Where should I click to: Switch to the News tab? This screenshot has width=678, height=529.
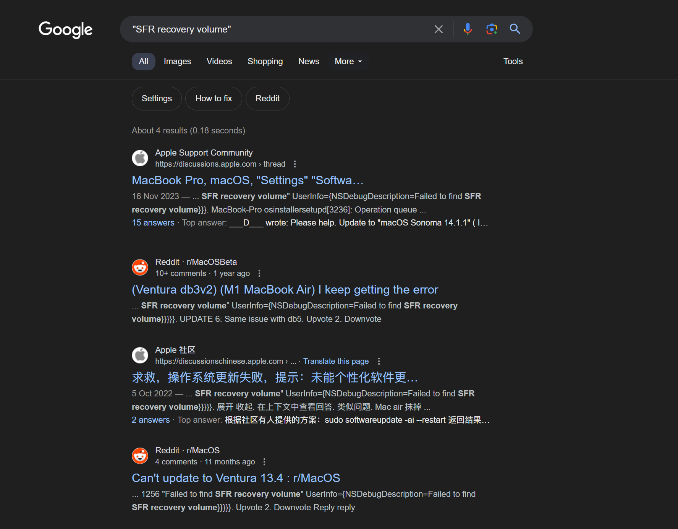[x=308, y=61]
